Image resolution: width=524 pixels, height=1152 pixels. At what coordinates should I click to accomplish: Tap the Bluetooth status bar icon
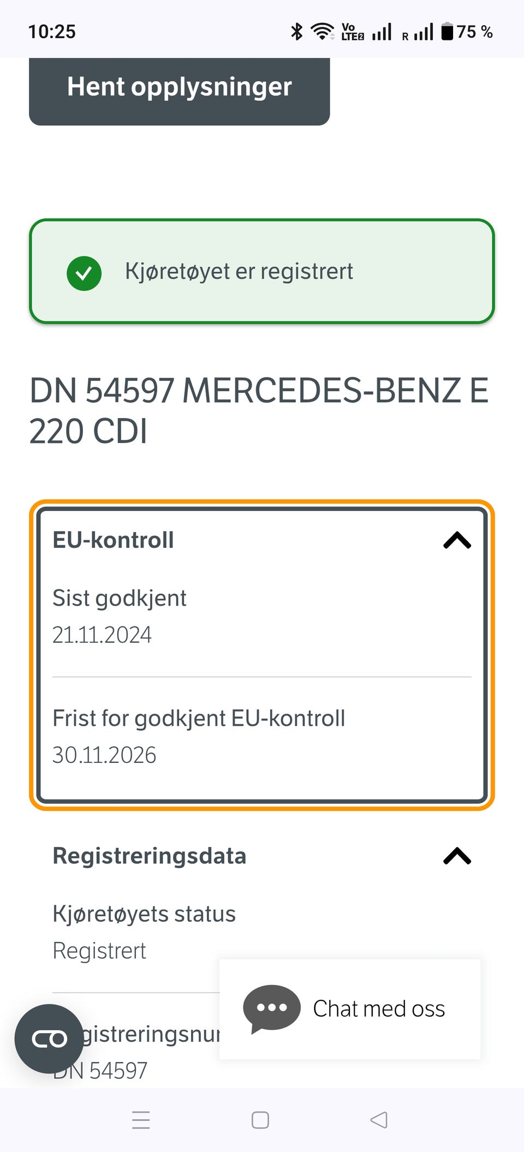click(x=296, y=32)
